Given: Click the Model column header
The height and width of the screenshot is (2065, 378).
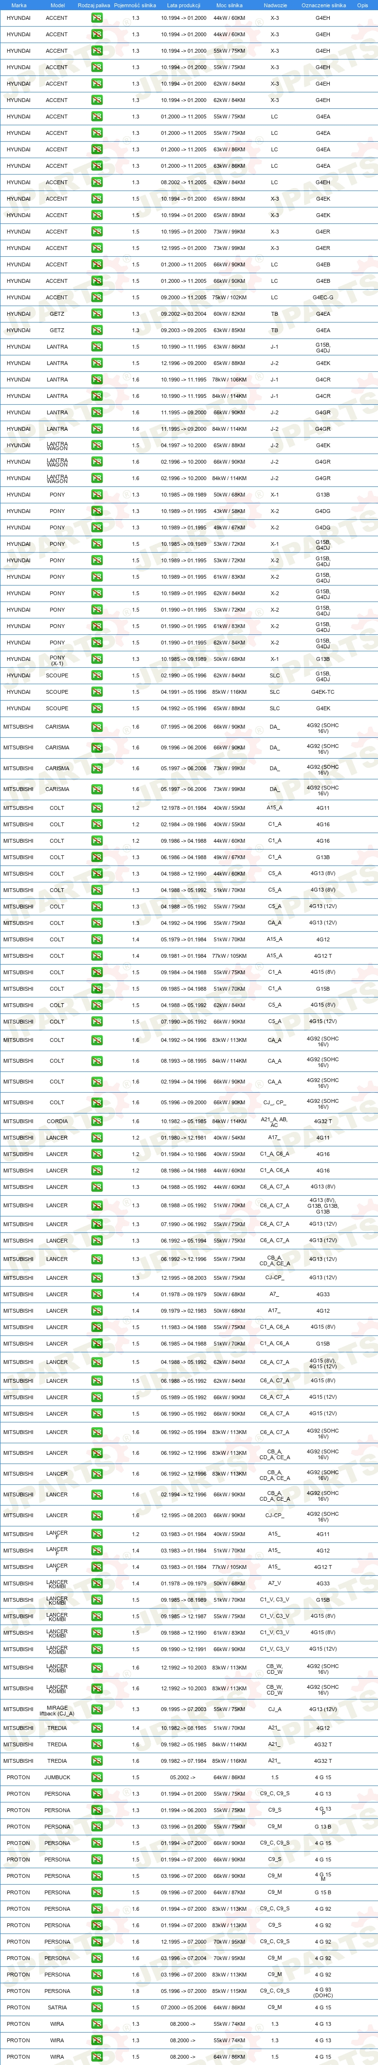Looking at the screenshot, I should click(x=57, y=5).
